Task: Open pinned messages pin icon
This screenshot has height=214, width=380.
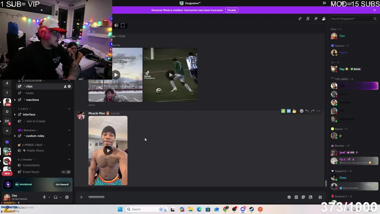Action: pos(316,18)
